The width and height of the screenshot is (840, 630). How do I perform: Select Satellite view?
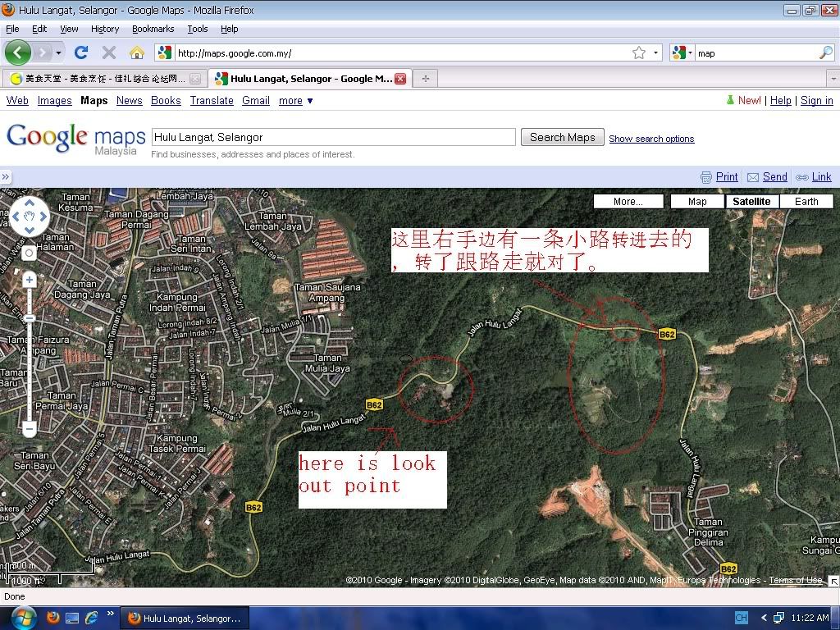click(x=751, y=202)
